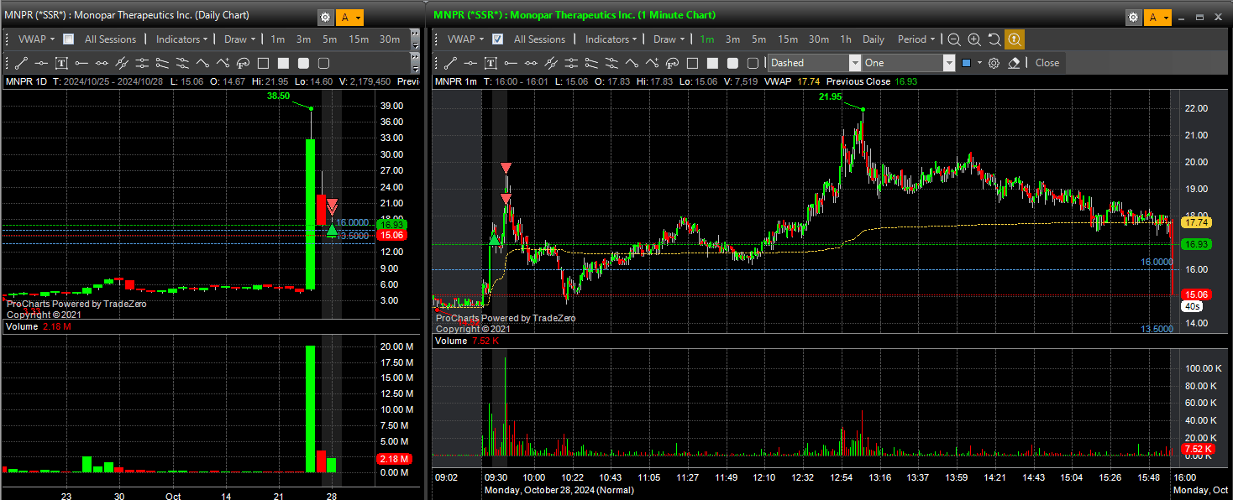Select 1m timeframe in Daily Chart
The image size is (1233, 500).
click(x=278, y=39)
